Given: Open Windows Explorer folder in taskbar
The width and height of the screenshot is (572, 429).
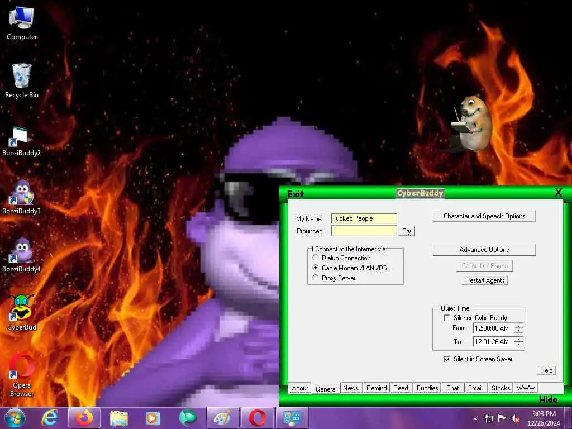Looking at the screenshot, I should point(118,418).
